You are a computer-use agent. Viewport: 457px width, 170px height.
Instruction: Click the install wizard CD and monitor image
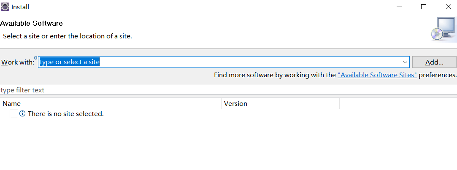pyautogui.click(x=443, y=30)
